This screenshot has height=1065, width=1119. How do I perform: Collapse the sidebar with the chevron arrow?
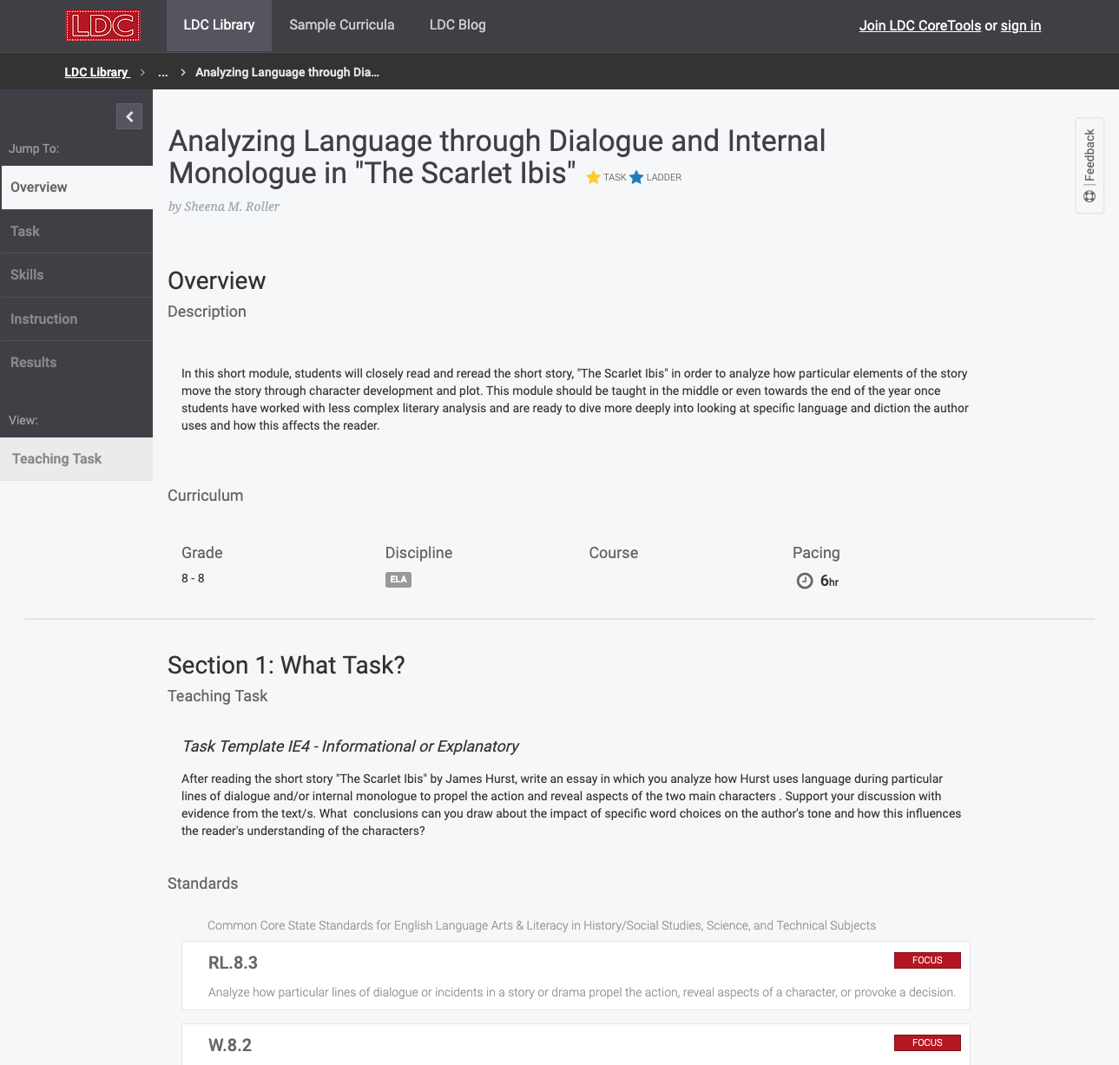point(129,116)
